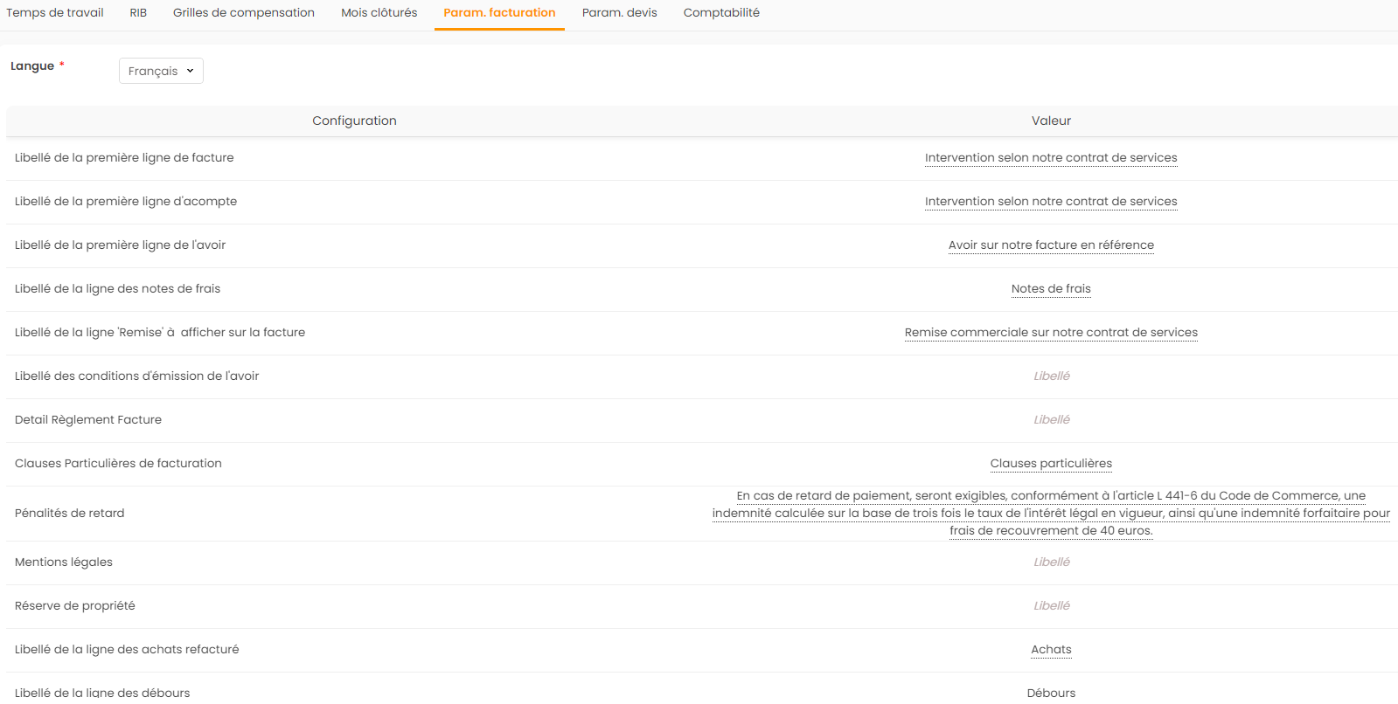The height and width of the screenshot is (704, 1398).
Task: Edit the 'Clauses particulières' value
Action: click(1051, 464)
